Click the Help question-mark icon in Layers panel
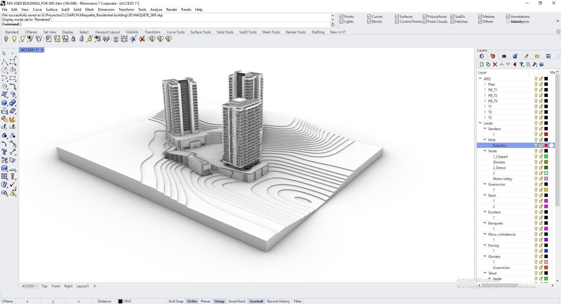This screenshot has height=304, width=561. (x=542, y=64)
